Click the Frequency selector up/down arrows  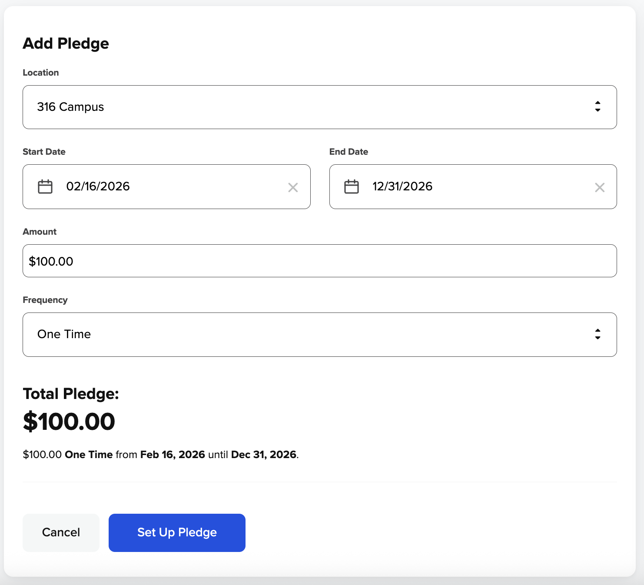[x=598, y=334]
